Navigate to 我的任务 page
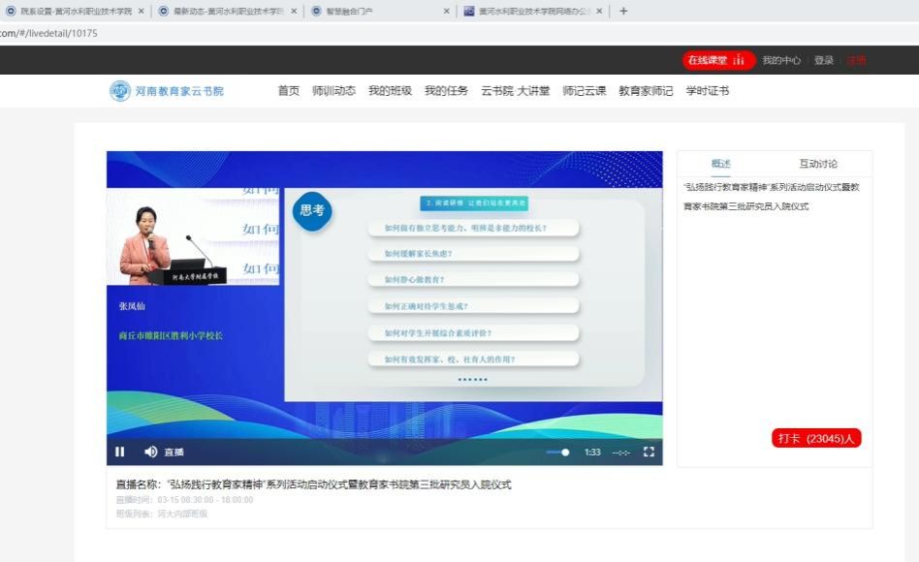Image resolution: width=919 pixels, height=562 pixels. [446, 91]
